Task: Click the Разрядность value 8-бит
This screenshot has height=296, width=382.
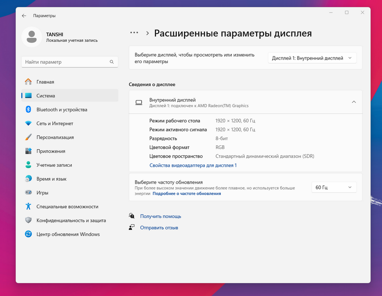Action: click(x=222, y=138)
